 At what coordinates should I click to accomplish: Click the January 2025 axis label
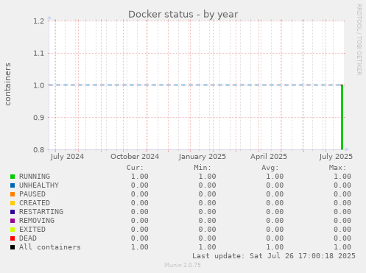click(x=203, y=157)
